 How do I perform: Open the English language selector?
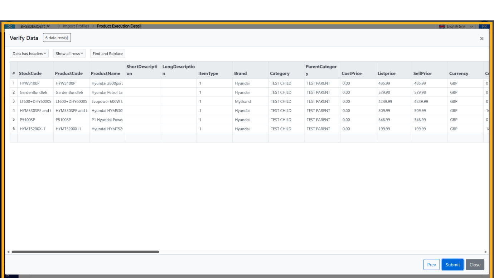456,26
